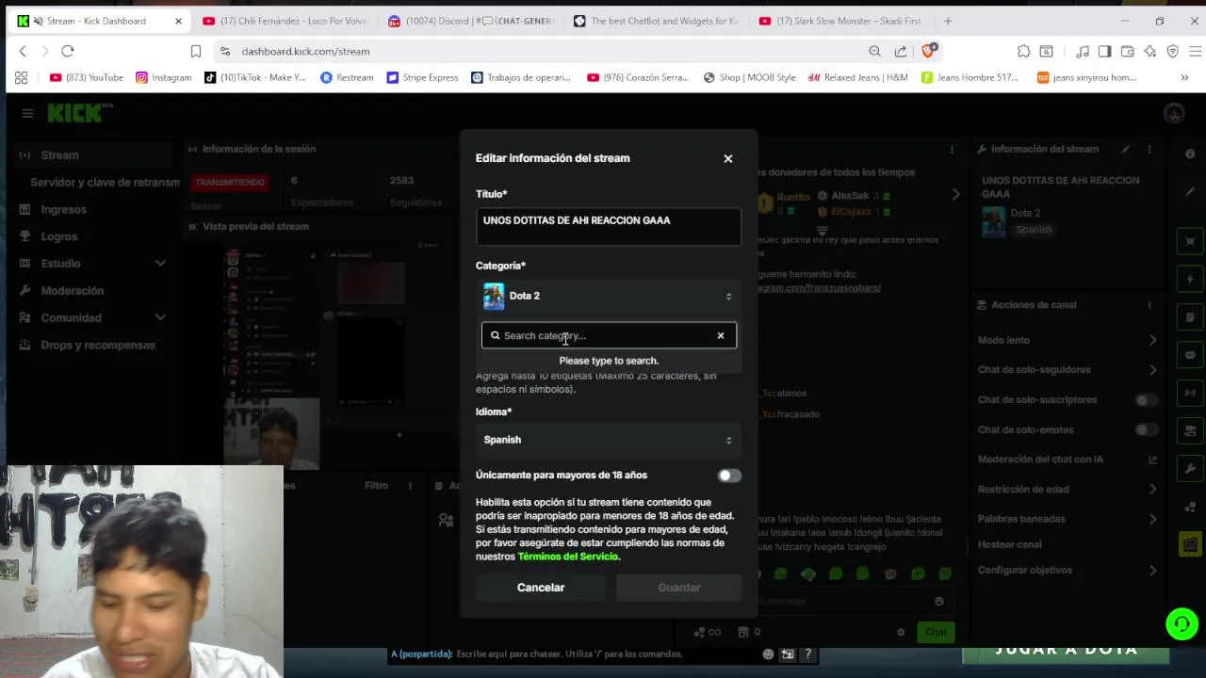Click the Cancelar button
Viewport: 1206px width, 678px height.
(541, 588)
